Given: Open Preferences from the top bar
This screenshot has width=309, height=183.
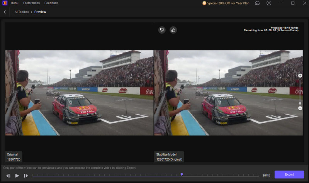Looking at the screenshot, I should (31, 3).
